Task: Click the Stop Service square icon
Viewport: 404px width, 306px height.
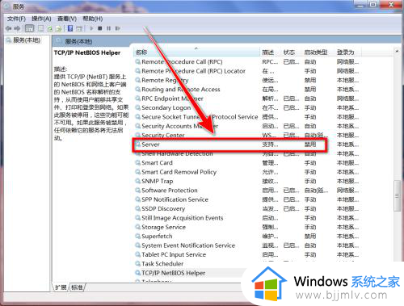Action: (100, 28)
